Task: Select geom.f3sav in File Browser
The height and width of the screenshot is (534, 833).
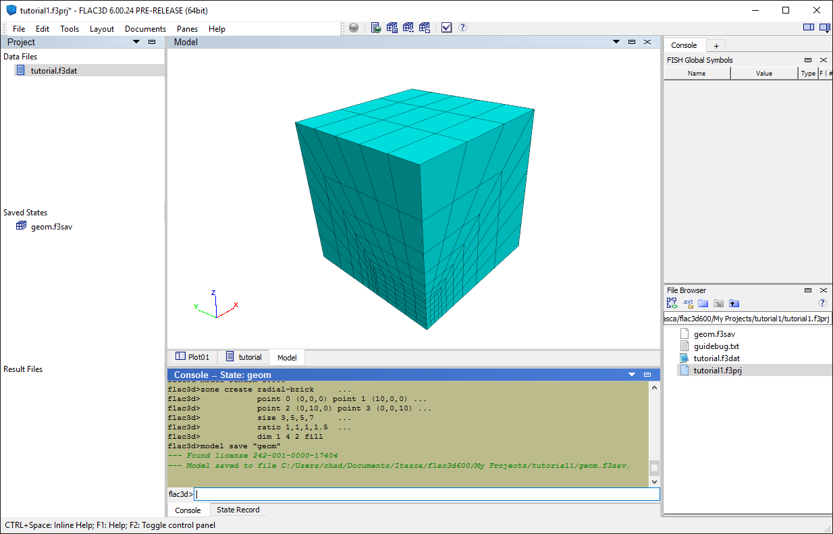Action: 714,333
